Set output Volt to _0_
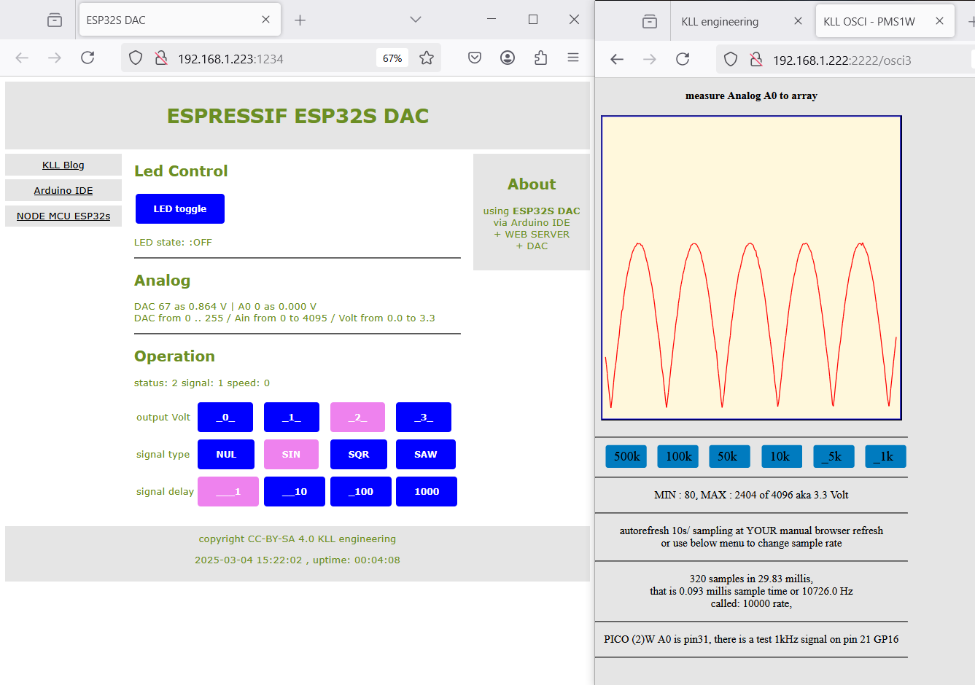Image resolution: width=975 pixels, height=685 pixels. tap(225, 417)
